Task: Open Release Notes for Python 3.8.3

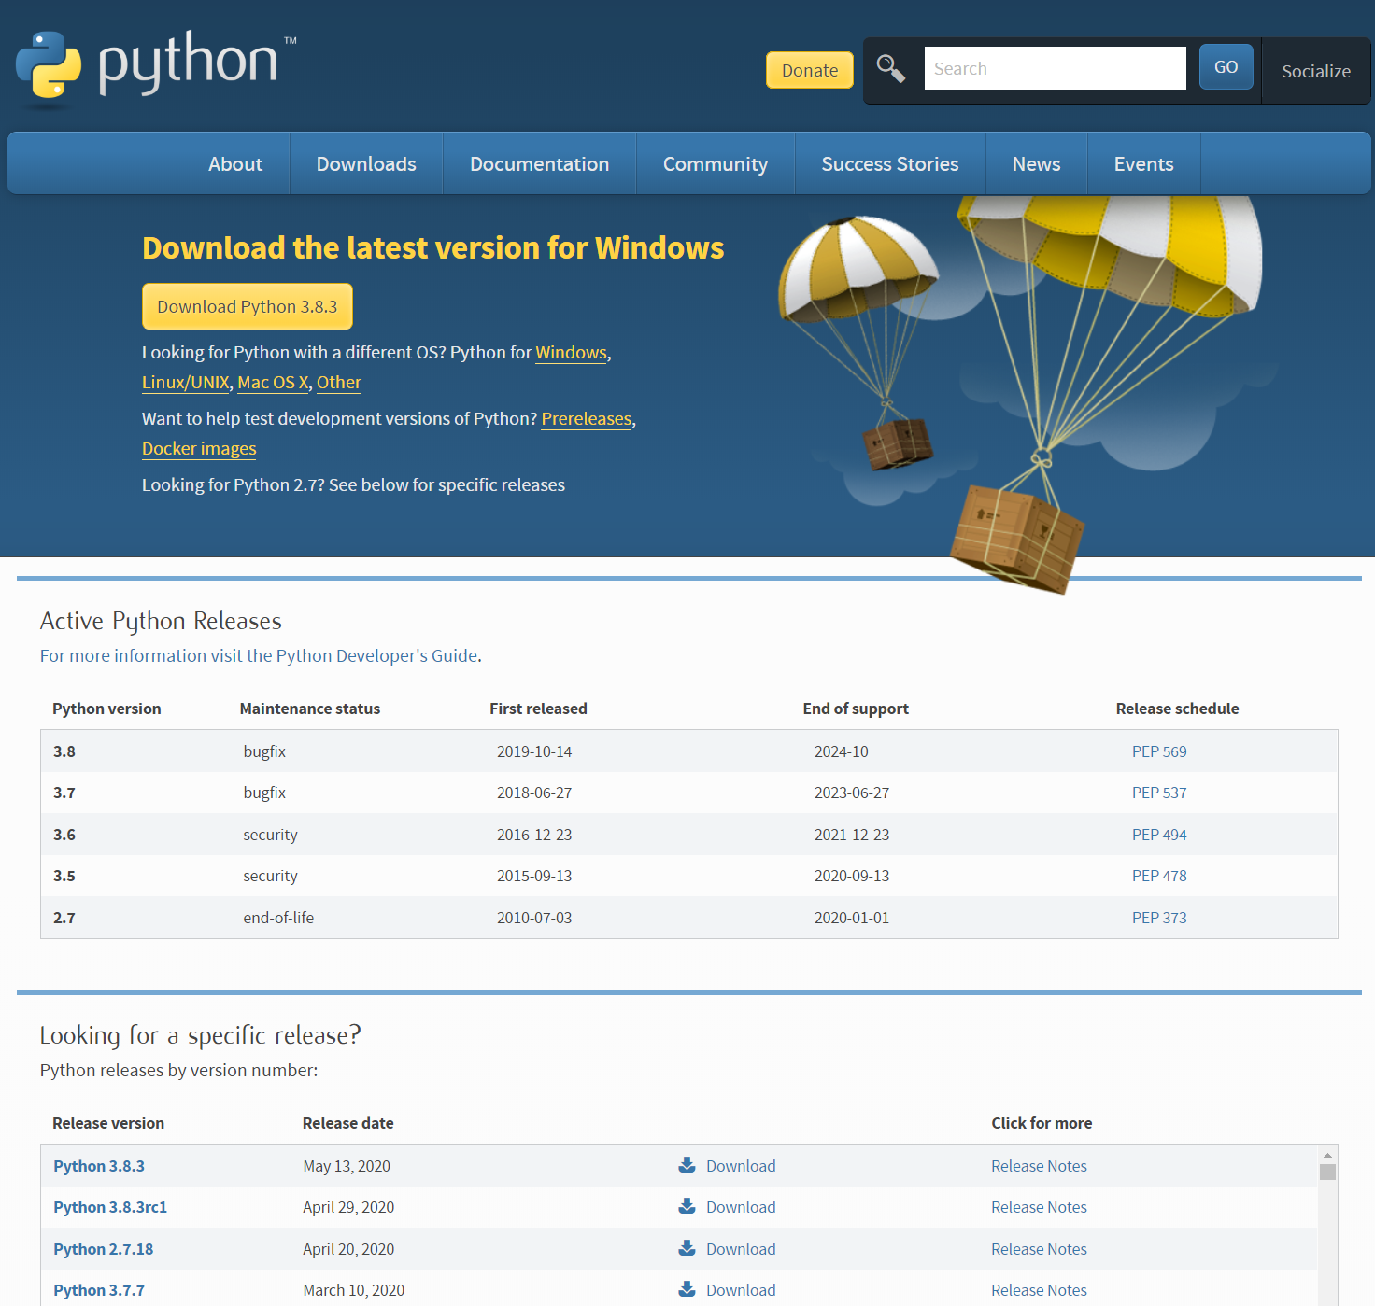Action: point(1039,1166)
